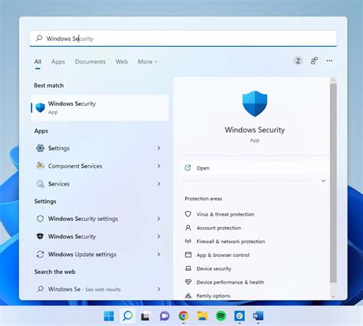Image resolution: width=363 pixels, height=326 pixels.
Task: Click the Settings gear icon in Apps list
Action: point(40,148)
